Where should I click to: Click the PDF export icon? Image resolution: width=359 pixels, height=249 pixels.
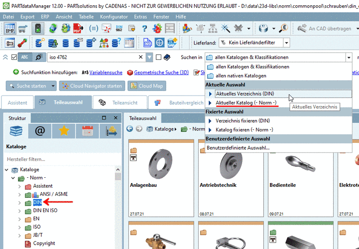[x=78, y=29]
